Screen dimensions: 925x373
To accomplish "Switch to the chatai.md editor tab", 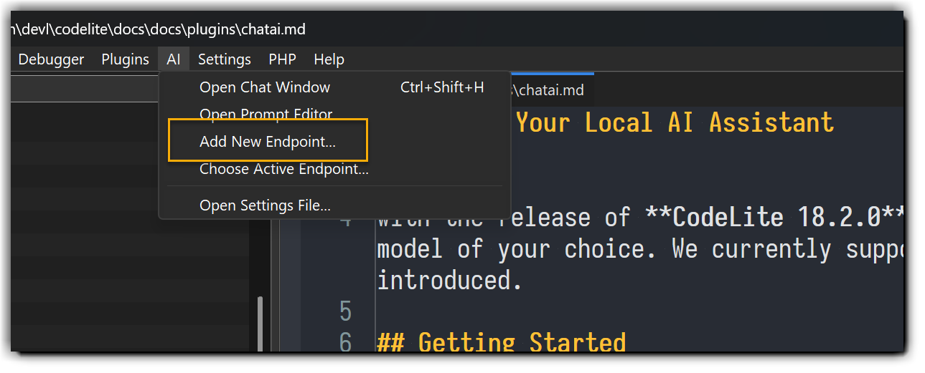I will pyautogui.click(x=549, y=90).
